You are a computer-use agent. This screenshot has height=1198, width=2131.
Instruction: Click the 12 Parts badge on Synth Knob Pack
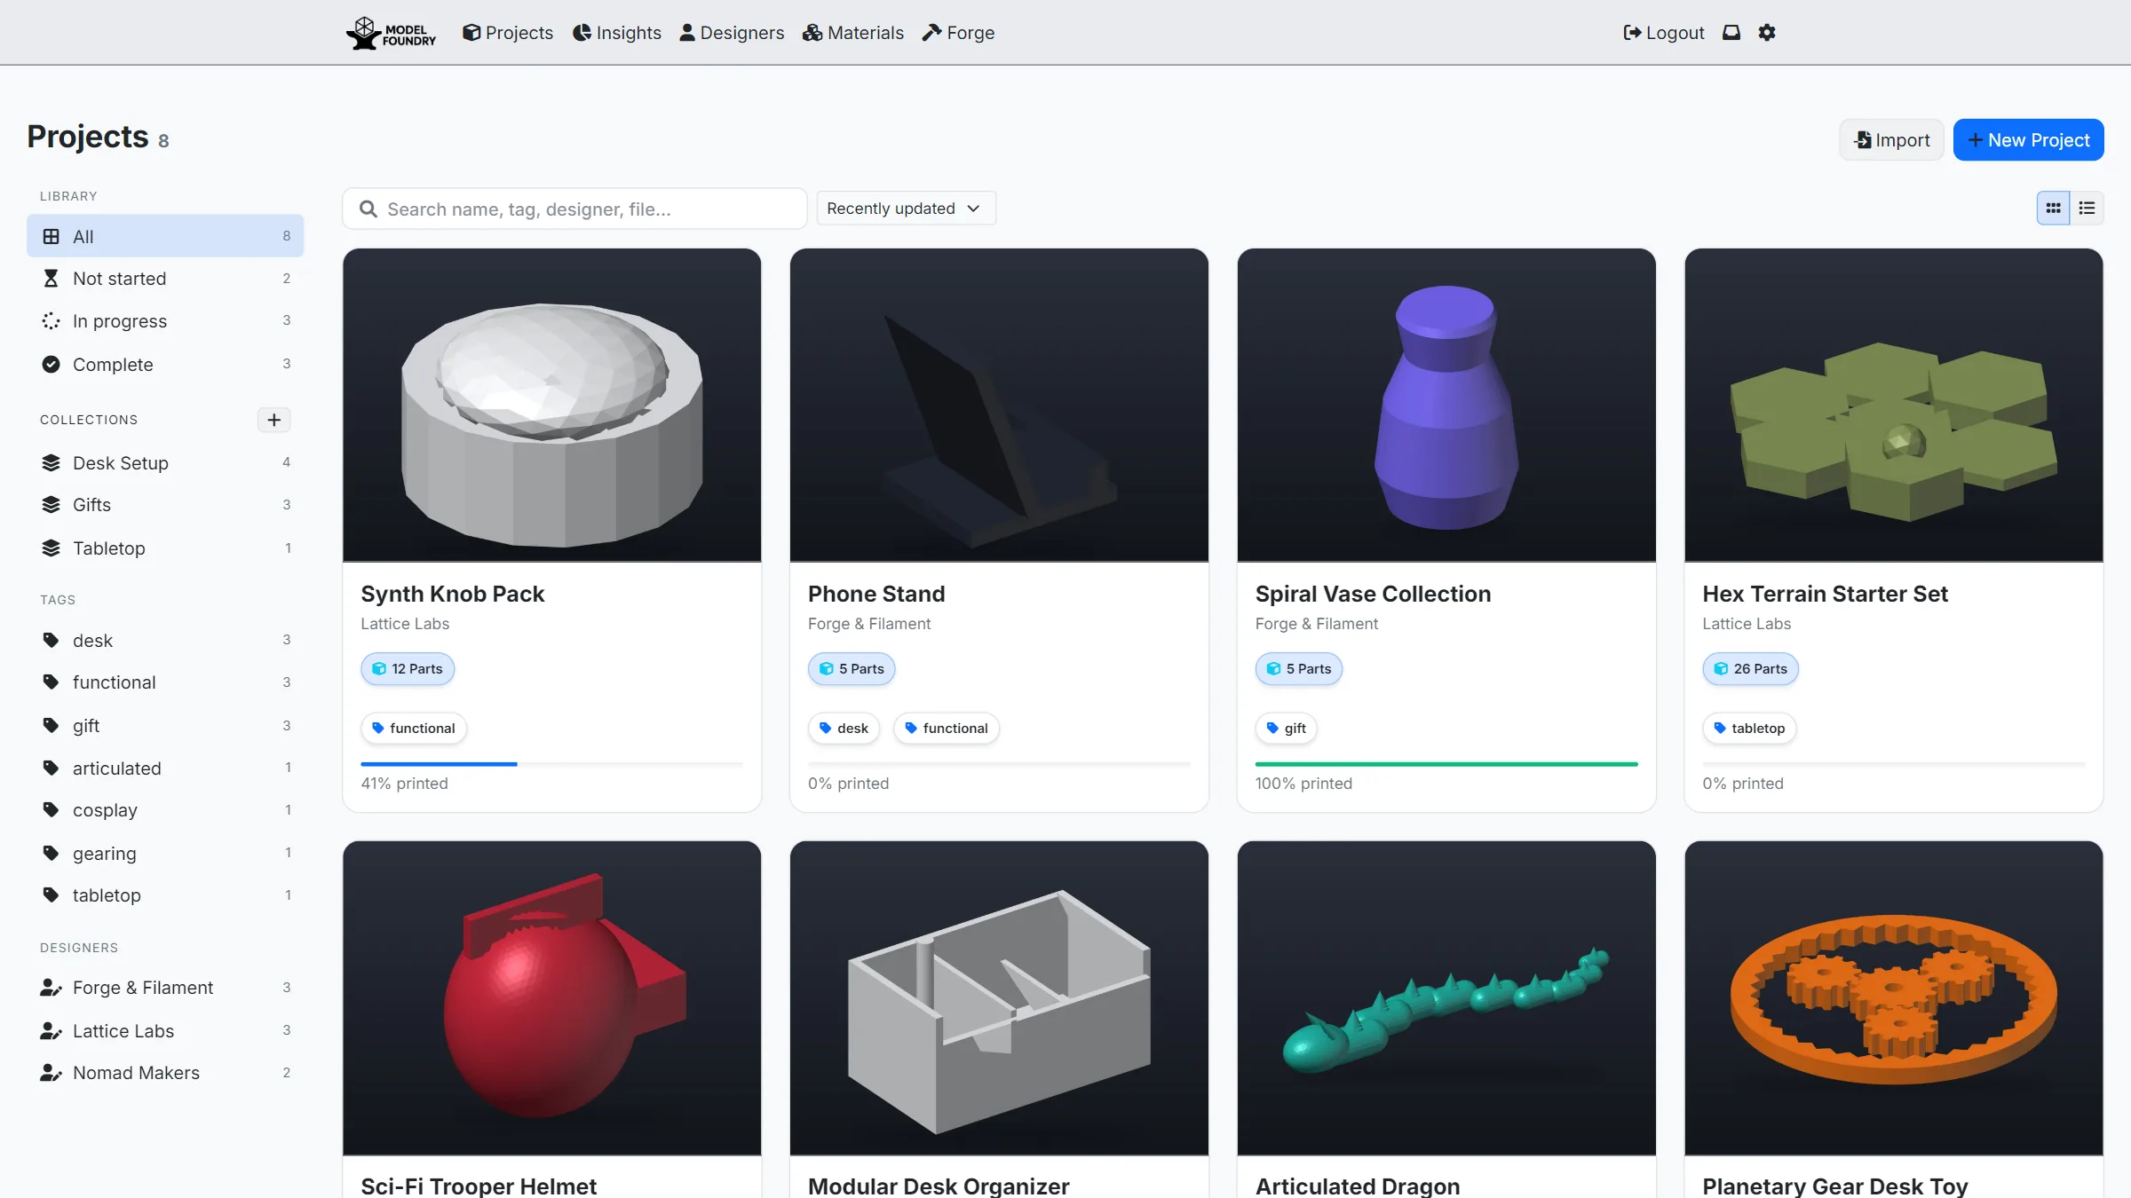(x=408, y=669)
